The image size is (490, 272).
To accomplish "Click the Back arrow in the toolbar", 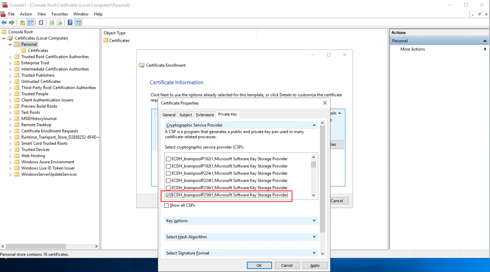I will [4, 23].
